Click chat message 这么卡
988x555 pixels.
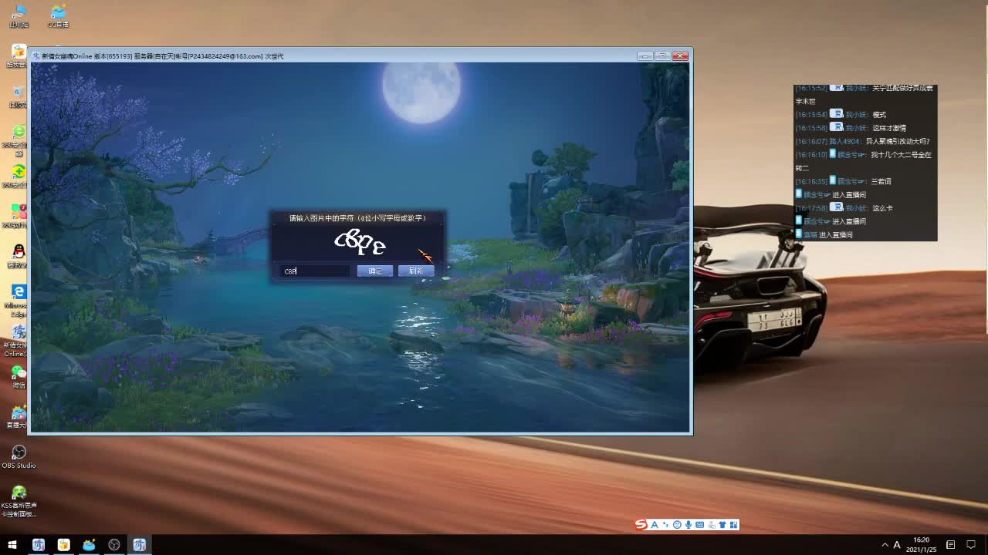(x=882, y=208)
